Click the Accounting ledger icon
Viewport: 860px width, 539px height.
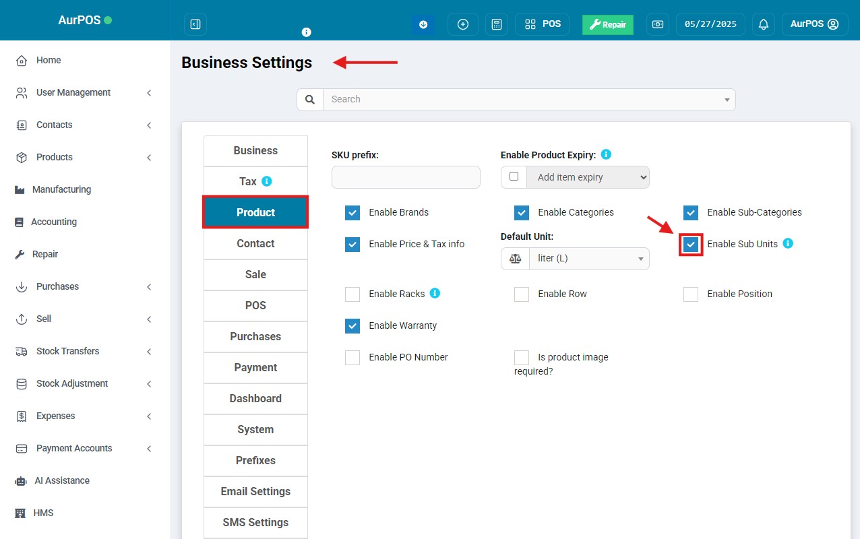point(19,222)
